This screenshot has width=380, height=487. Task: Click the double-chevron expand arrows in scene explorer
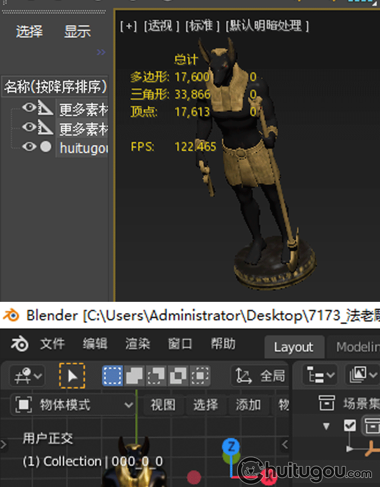101,52
